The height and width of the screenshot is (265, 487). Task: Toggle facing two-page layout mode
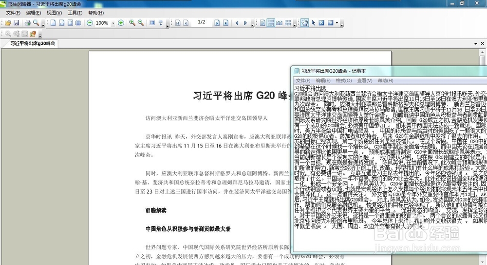(x=279, y=23)
